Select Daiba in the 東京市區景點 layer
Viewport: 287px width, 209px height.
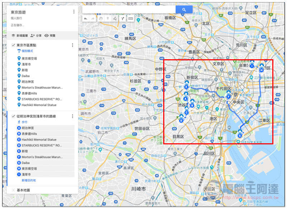pos(25,76)
